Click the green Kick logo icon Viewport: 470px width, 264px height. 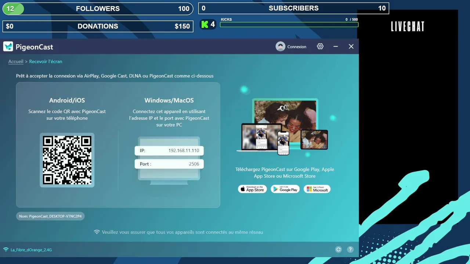pyautogui.click(x=205, y=25)
